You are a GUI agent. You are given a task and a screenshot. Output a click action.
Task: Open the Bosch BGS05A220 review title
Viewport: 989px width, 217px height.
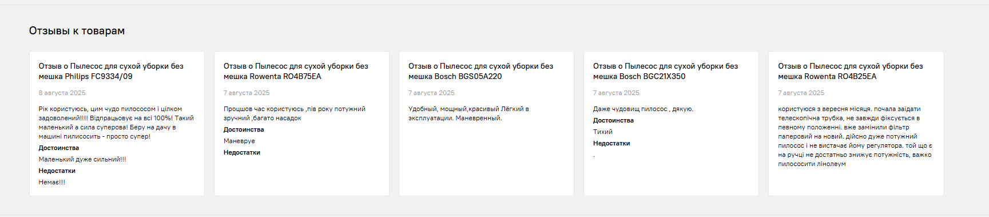pos(480,71)
